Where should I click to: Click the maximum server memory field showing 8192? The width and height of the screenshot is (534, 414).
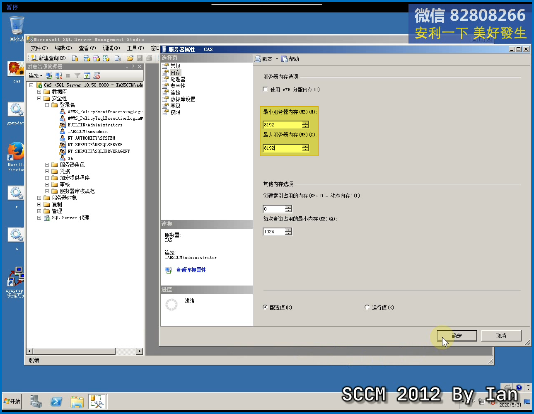tap(283, 148)
